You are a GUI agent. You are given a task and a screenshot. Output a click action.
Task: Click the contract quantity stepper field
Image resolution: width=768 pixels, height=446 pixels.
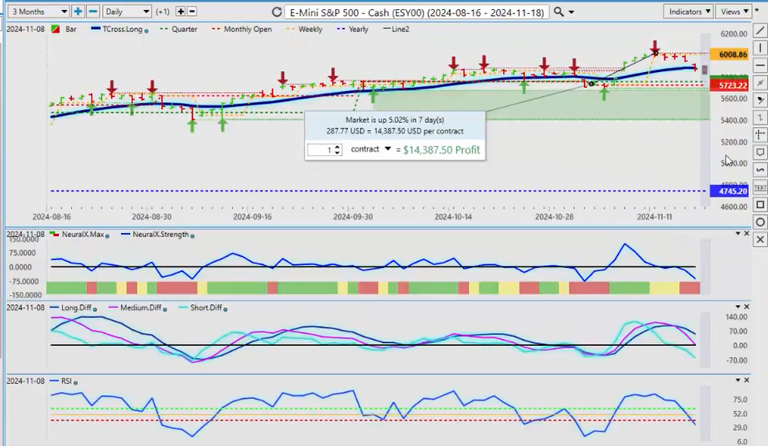point(324,150)
